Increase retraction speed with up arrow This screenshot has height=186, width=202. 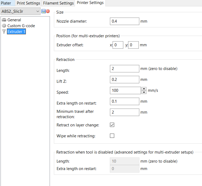pos(144,89)
